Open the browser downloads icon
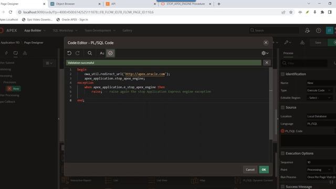336x189 pixels. pyautogui.click(x=315, y=12)
